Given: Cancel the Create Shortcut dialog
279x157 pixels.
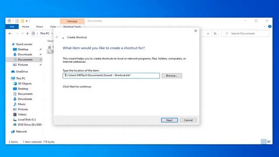Looking at the screenshot, I should [x=188, y=120].
